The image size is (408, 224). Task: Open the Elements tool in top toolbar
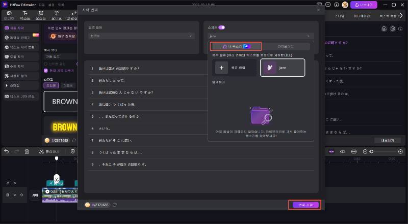[x=41, y=16]
